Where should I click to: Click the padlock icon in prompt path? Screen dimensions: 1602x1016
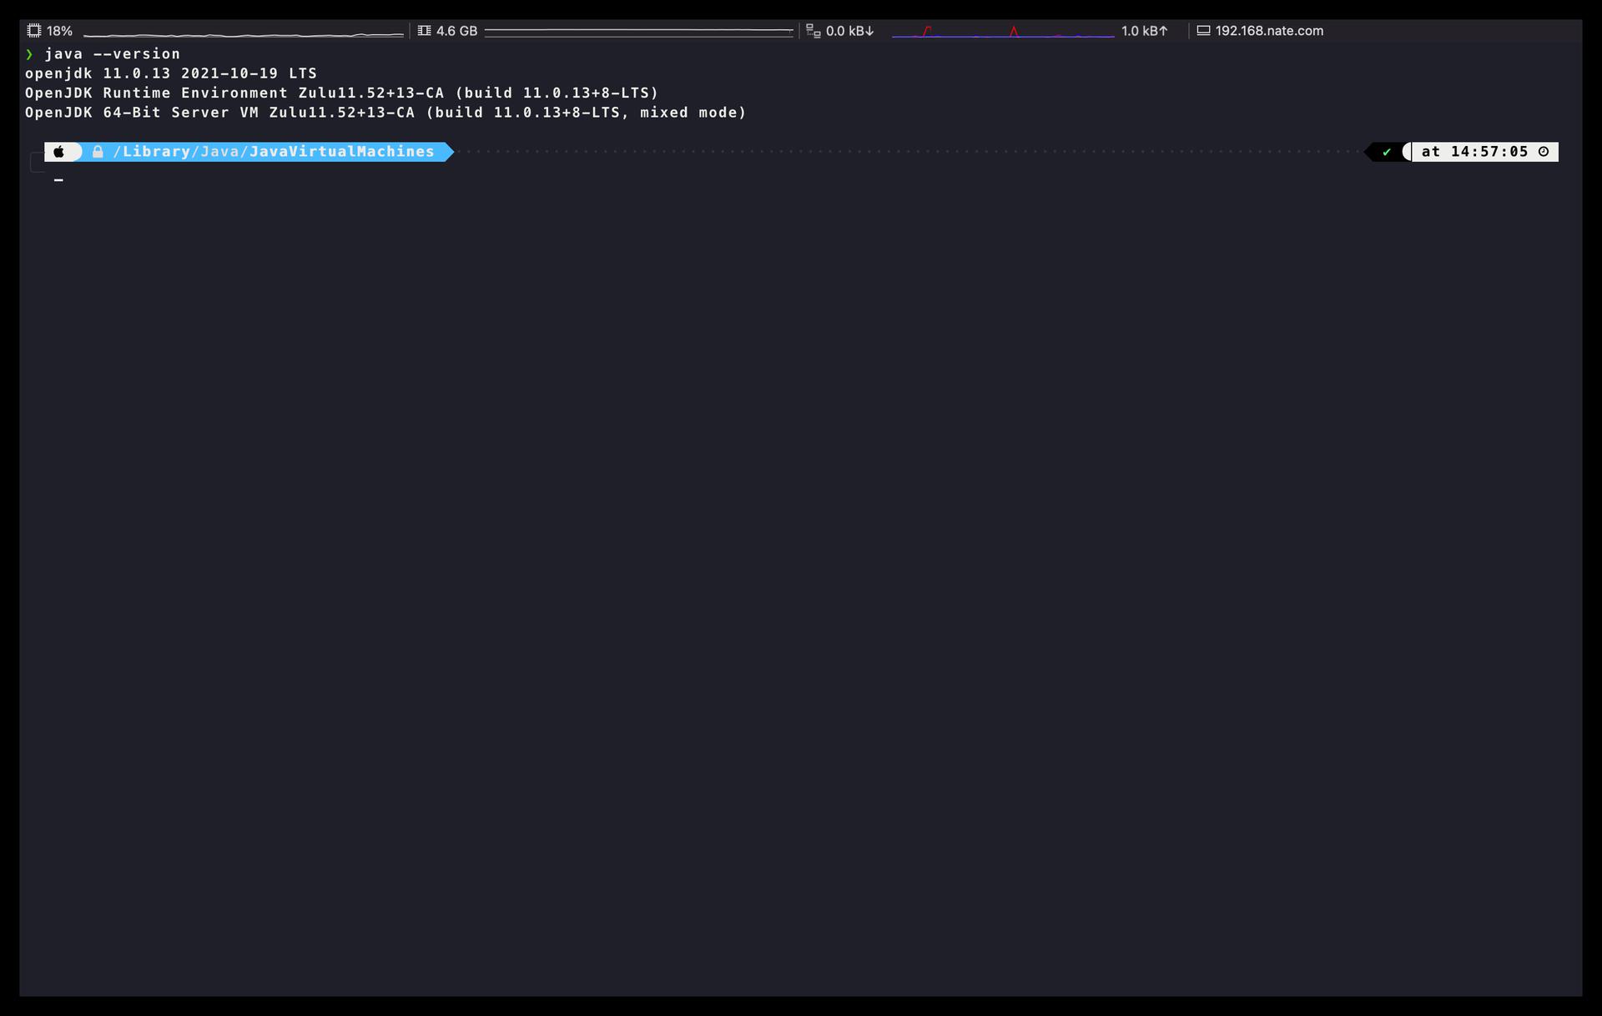click(x=98, y=152)
